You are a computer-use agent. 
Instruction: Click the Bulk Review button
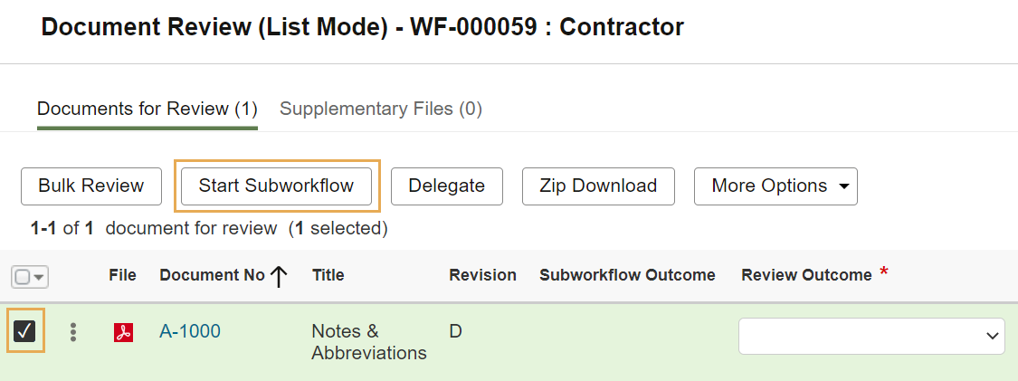click(x=90, y=186)
